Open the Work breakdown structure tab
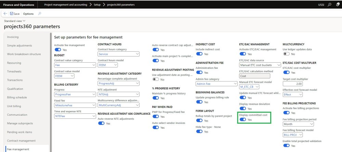The image size is (342, 152). click(24, 54)
